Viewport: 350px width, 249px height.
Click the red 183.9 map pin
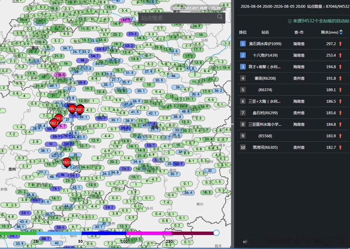67,162
